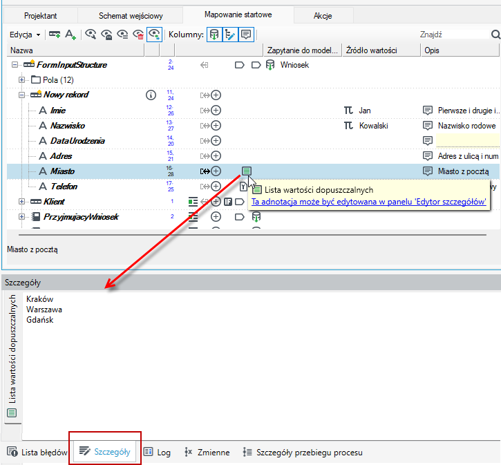The height and width of the screenshot is (465, 501).
Task: Switch to the Projektant tab
Action: click(40, 16)
